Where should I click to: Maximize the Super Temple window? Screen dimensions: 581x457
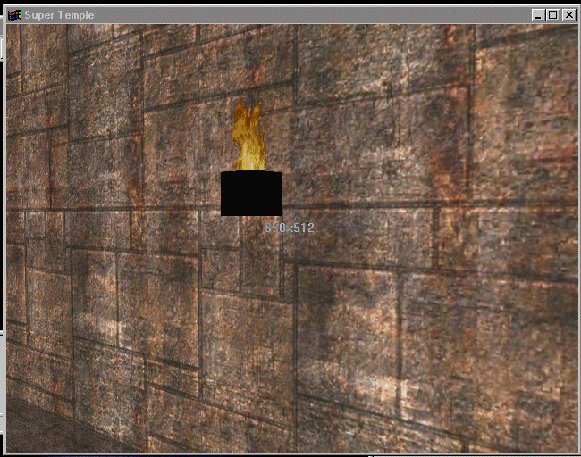(552, 15)
